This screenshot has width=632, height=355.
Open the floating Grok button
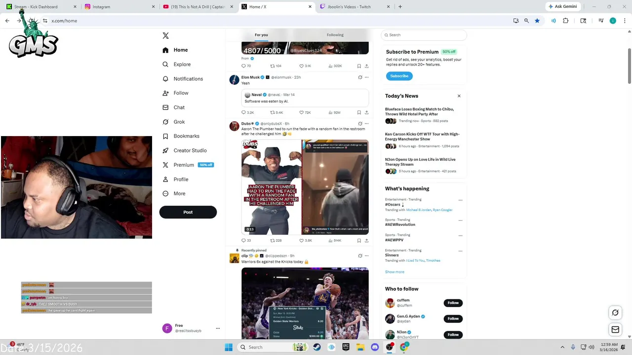(x=615, y=312)
